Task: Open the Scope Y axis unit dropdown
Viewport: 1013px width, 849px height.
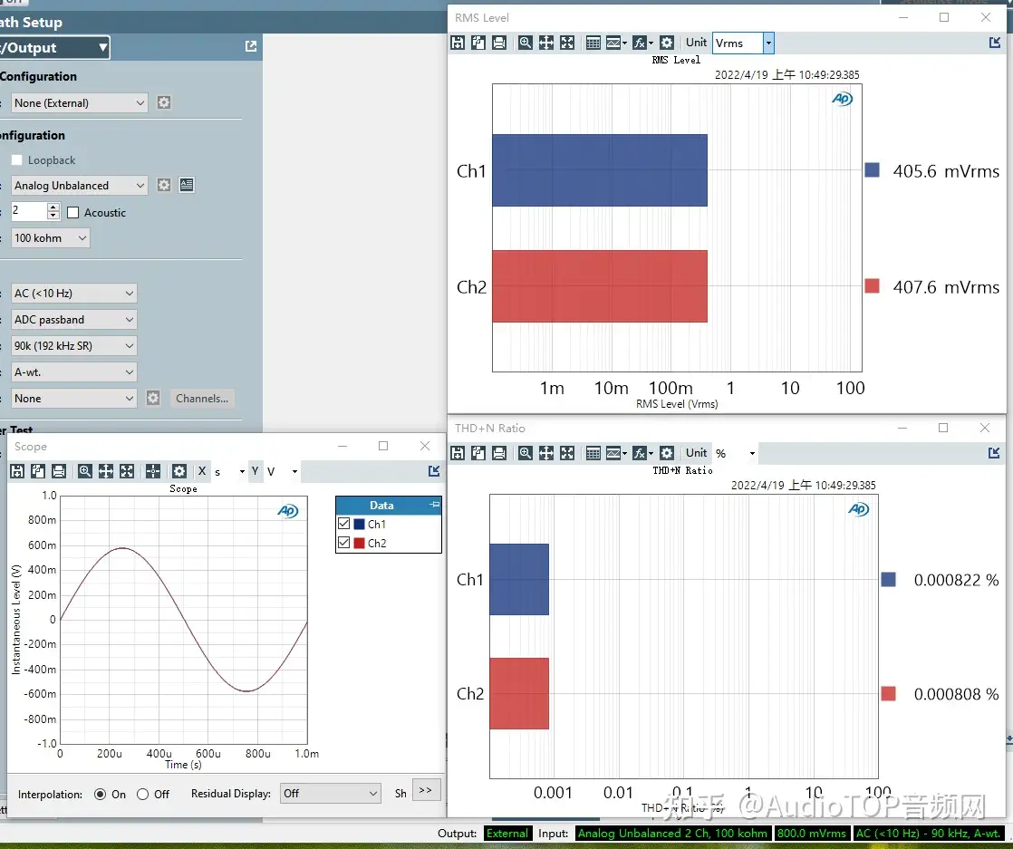Action: [294, 472]
